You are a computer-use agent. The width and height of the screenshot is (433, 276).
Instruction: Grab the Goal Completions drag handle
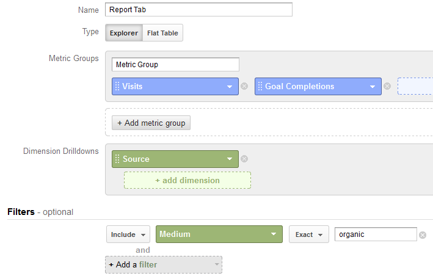pyautogui.click(x=260, y=87)
